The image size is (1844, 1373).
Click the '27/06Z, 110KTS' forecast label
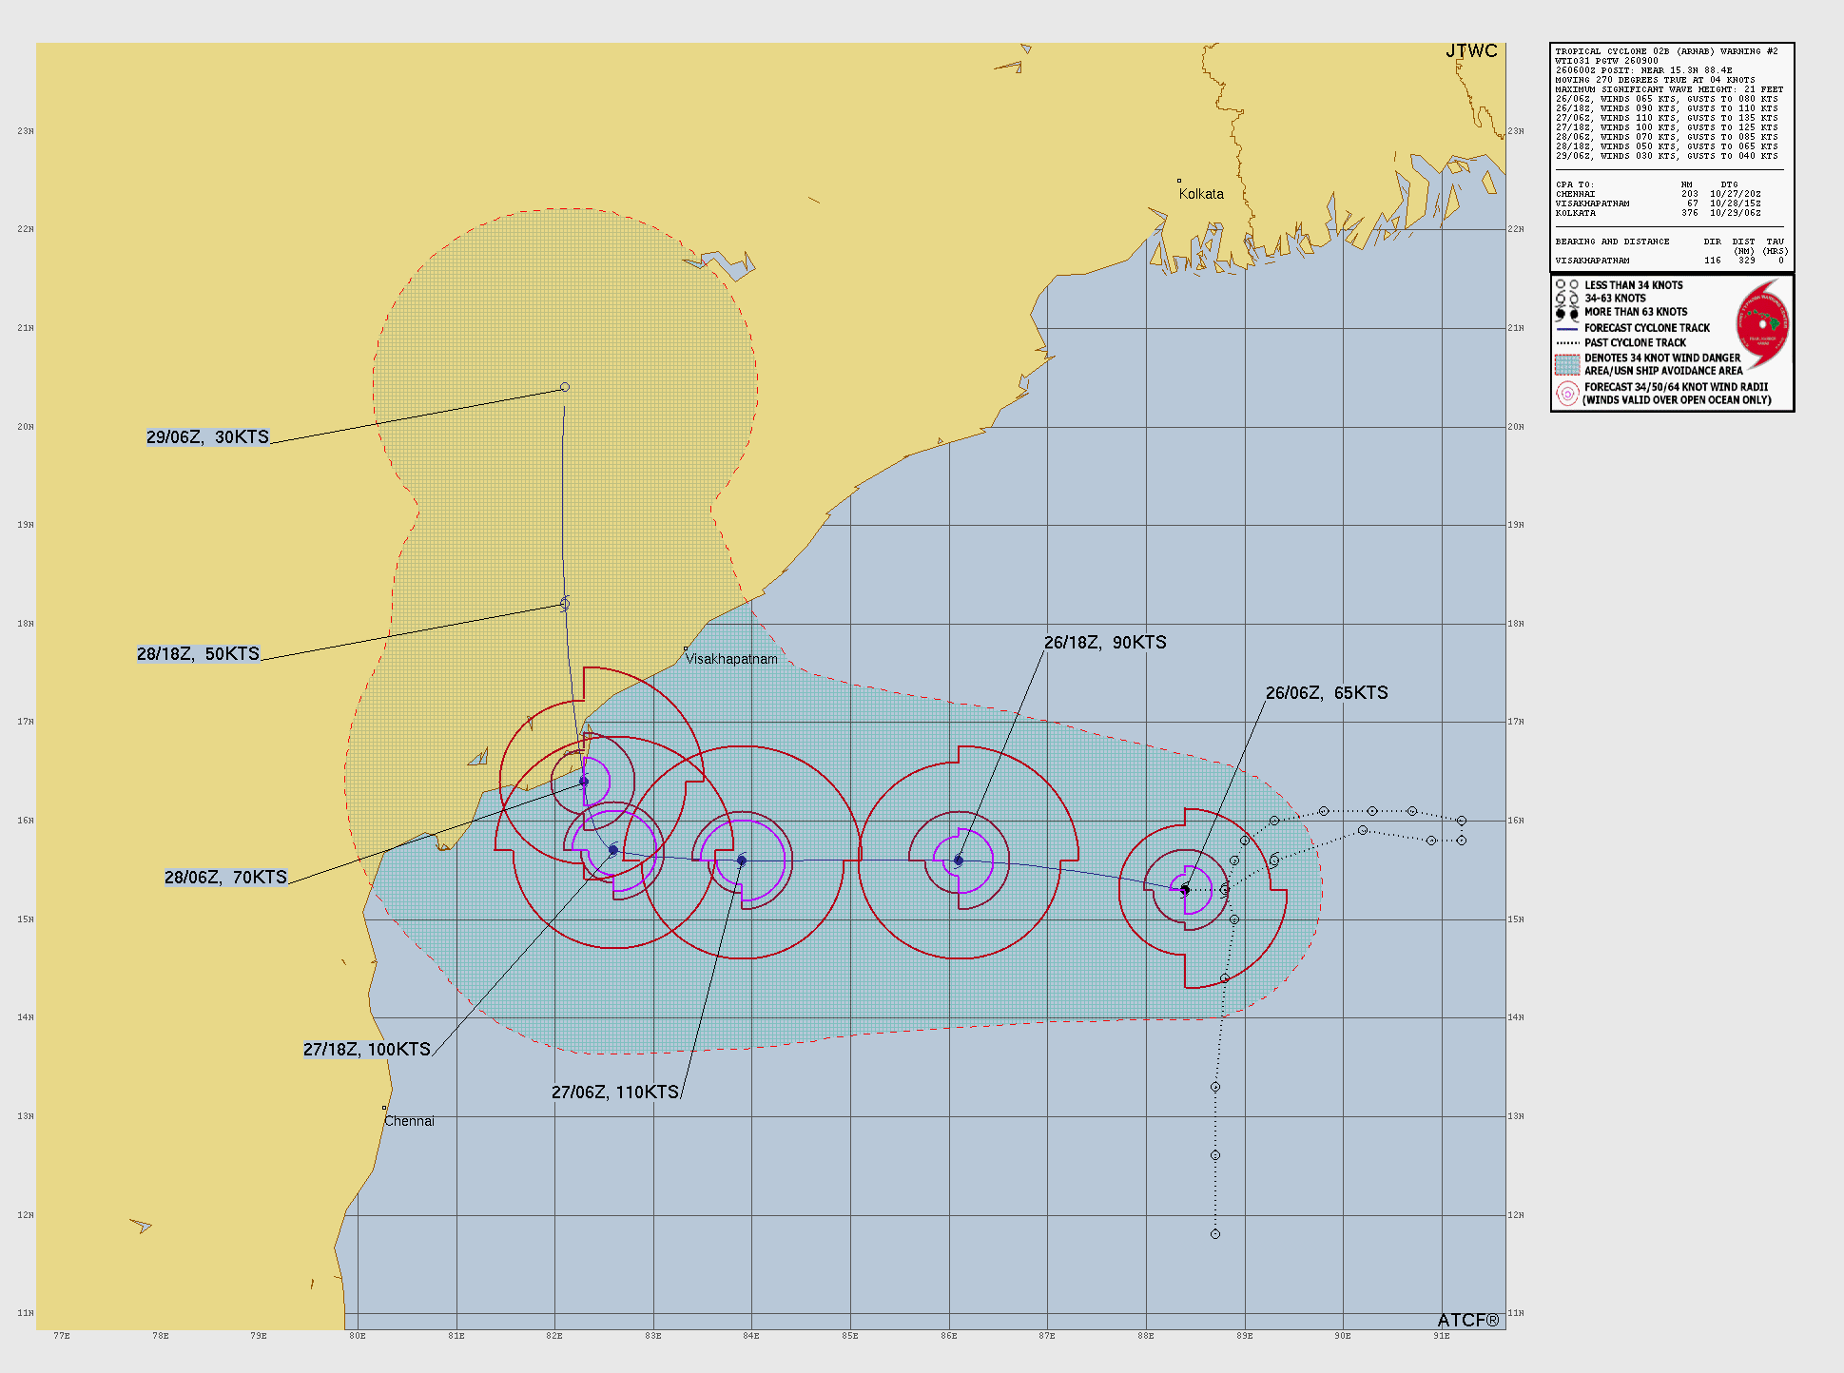[615, 1093]
